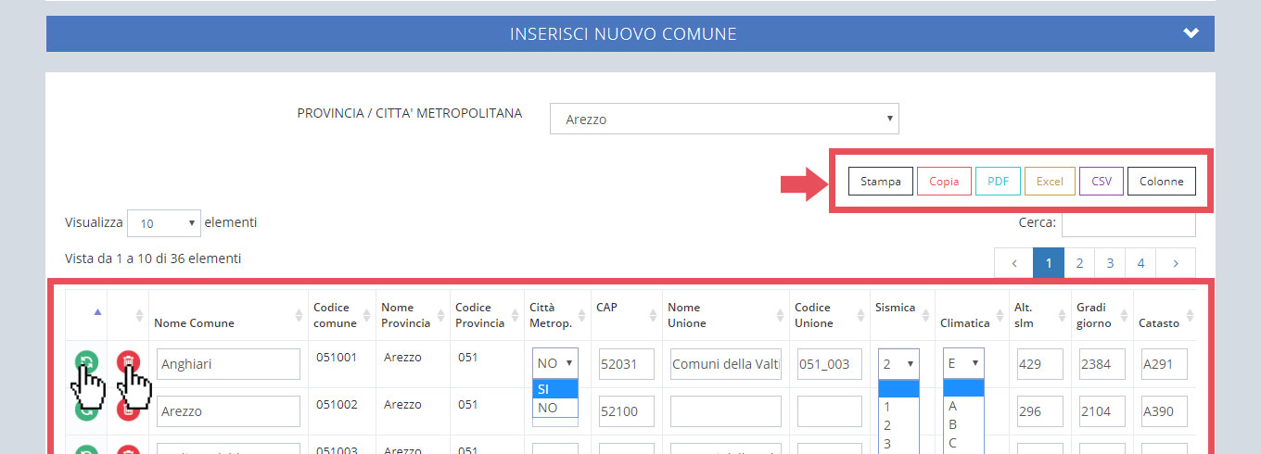
Task: Edit CAP field containing 52031
Action: 627,364
